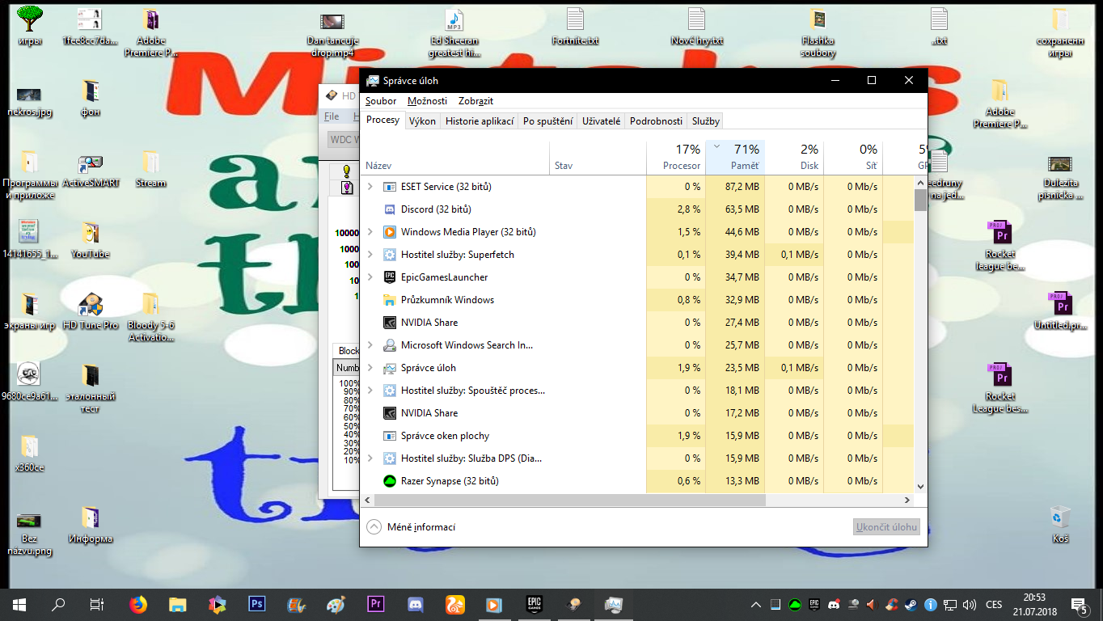Show hidden tray icons chevron
The image size is (1103, 621).
(756, 605)
